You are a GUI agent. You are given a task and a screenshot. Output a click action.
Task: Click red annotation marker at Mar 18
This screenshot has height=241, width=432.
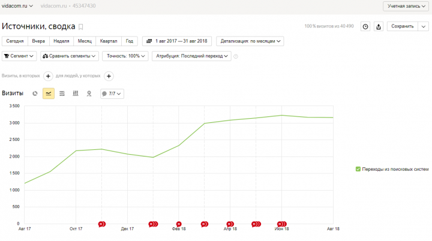tap(205, 224)
